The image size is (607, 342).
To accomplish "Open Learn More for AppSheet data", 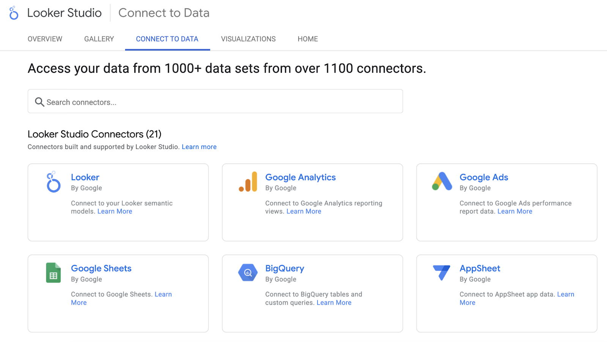I will (x=566, y=294).
